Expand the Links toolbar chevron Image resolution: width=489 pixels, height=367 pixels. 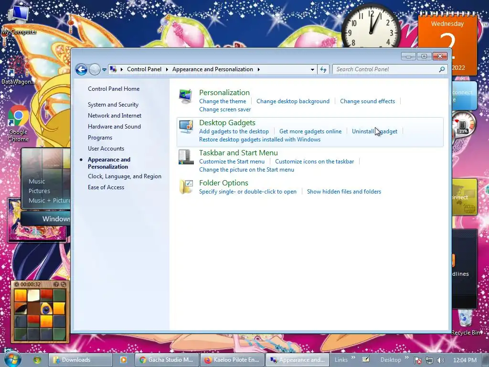click(x=353, y=357)
